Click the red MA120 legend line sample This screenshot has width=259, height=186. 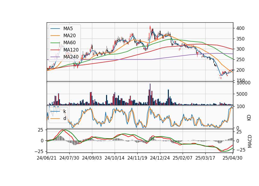[x=55, y=50]
